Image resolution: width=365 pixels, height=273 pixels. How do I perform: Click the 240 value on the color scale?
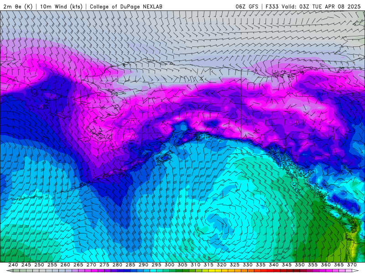[x=13, y=265]
